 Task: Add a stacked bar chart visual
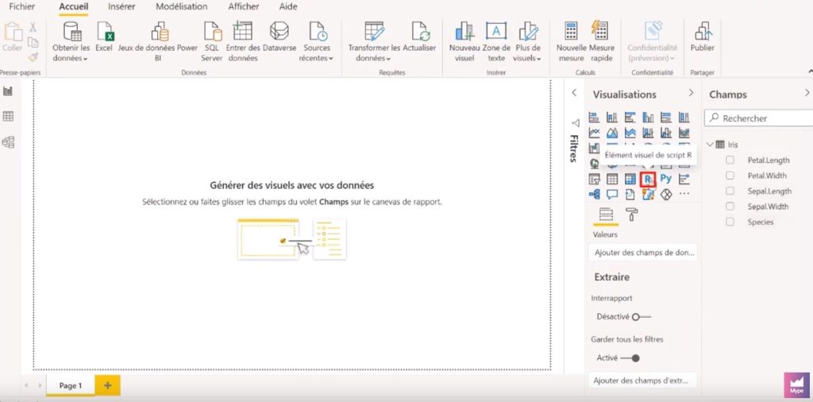[594, 118]
